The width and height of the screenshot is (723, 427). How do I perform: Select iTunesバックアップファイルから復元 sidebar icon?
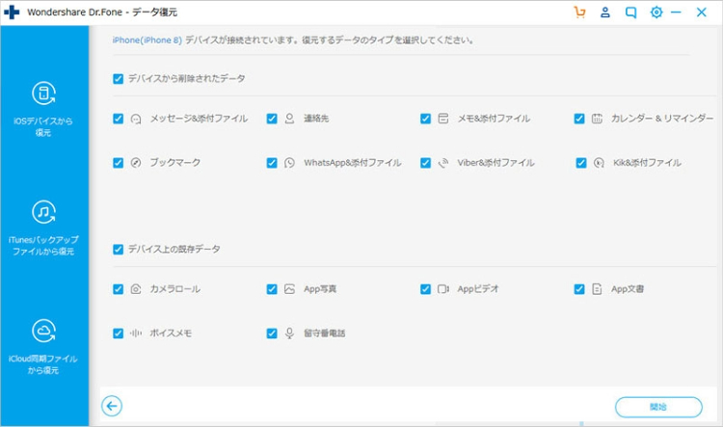point(44,212)
